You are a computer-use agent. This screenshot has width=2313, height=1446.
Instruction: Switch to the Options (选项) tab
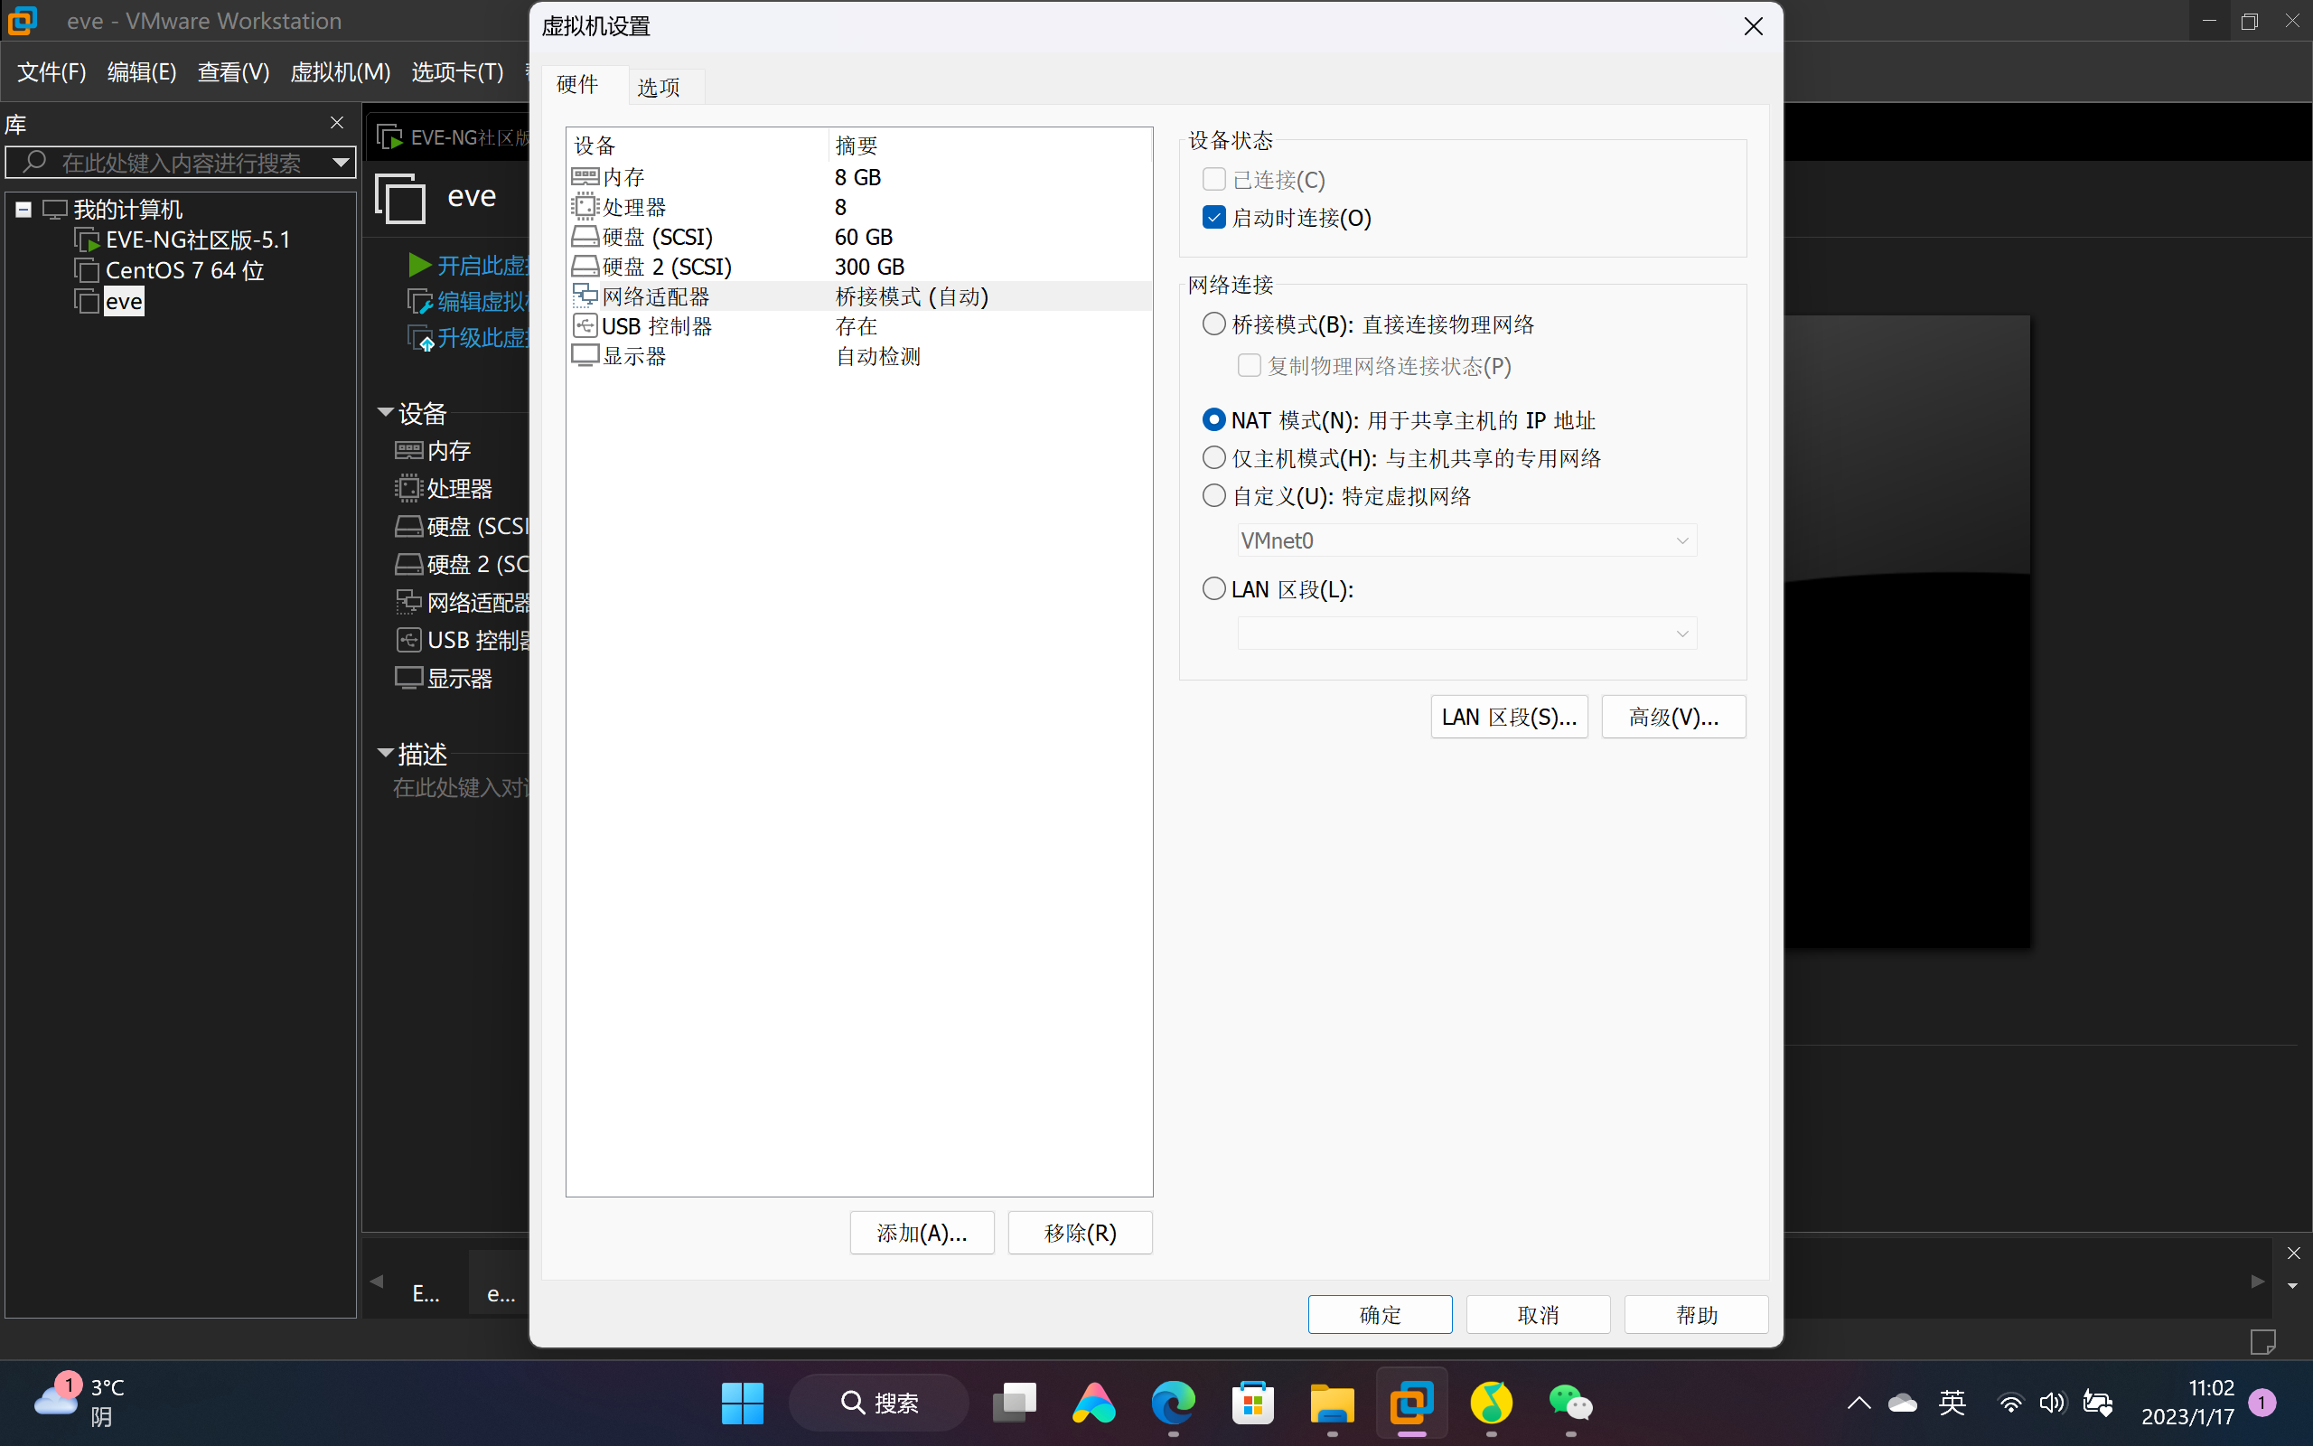[659, 87]
